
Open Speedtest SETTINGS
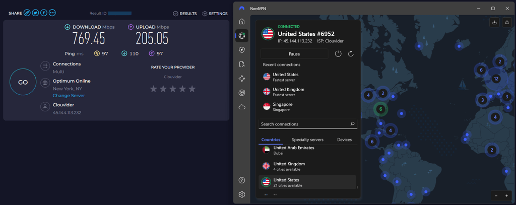215,14
